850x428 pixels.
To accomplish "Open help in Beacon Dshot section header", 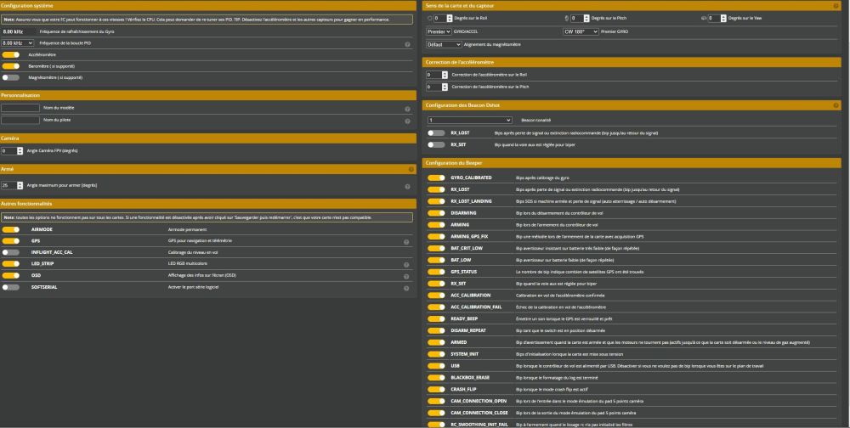I will [x=837, y=105].
